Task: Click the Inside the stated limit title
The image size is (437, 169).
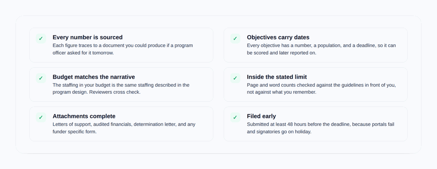Action: [277, 77]
